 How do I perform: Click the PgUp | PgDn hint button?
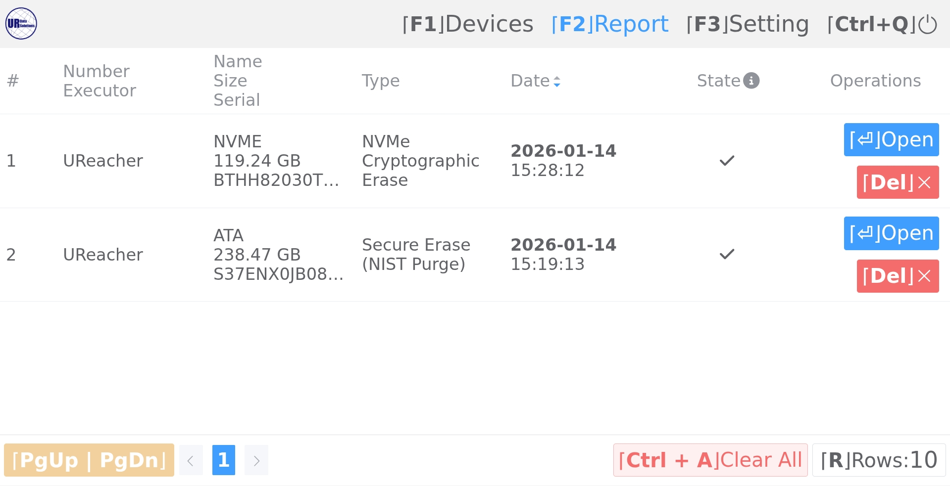pos(89,460)
